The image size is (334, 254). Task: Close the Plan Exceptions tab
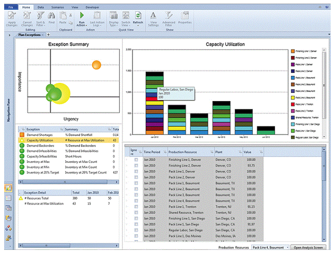(43, 35)
